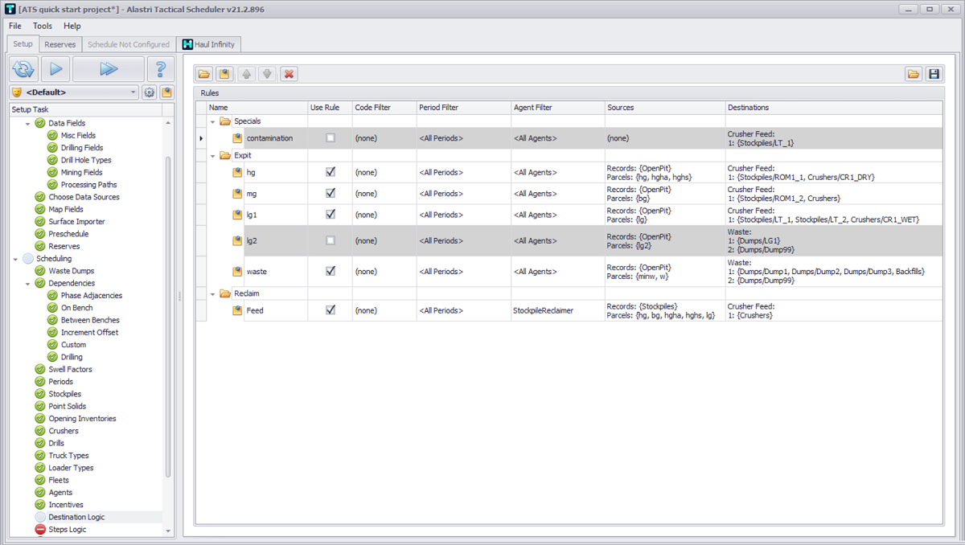Click the double-arrow fast forward button
The width and height of the screenshot is (965, 545).
coord(109,69)
